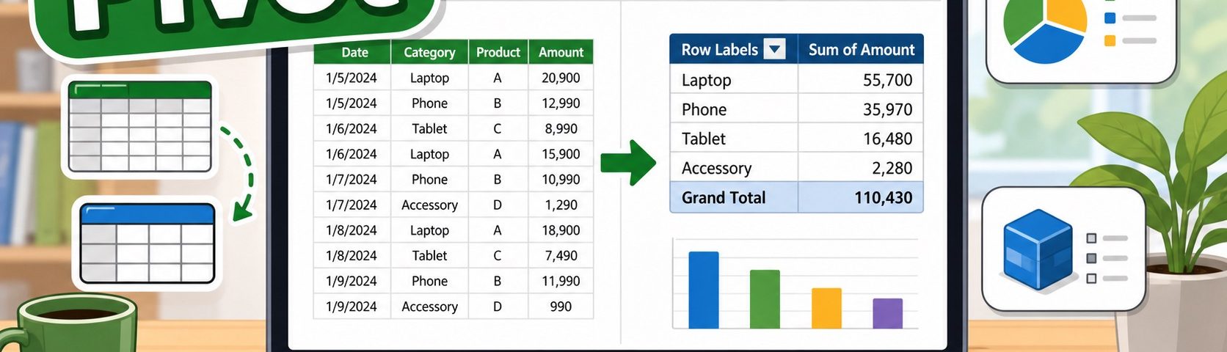The width and height of the screenshot is (1227, 352).
Task: Click the 8,990 amount cell
Action: click(561, 128)
